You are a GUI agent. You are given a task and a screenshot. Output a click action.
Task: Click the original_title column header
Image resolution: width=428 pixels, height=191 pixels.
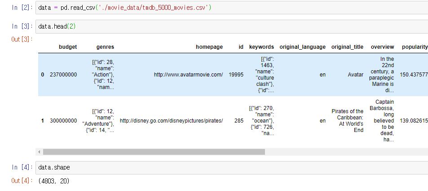(347, 47)
